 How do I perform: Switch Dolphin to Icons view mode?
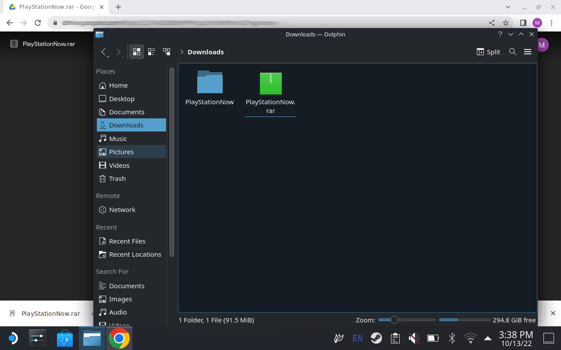coord(137,52)
